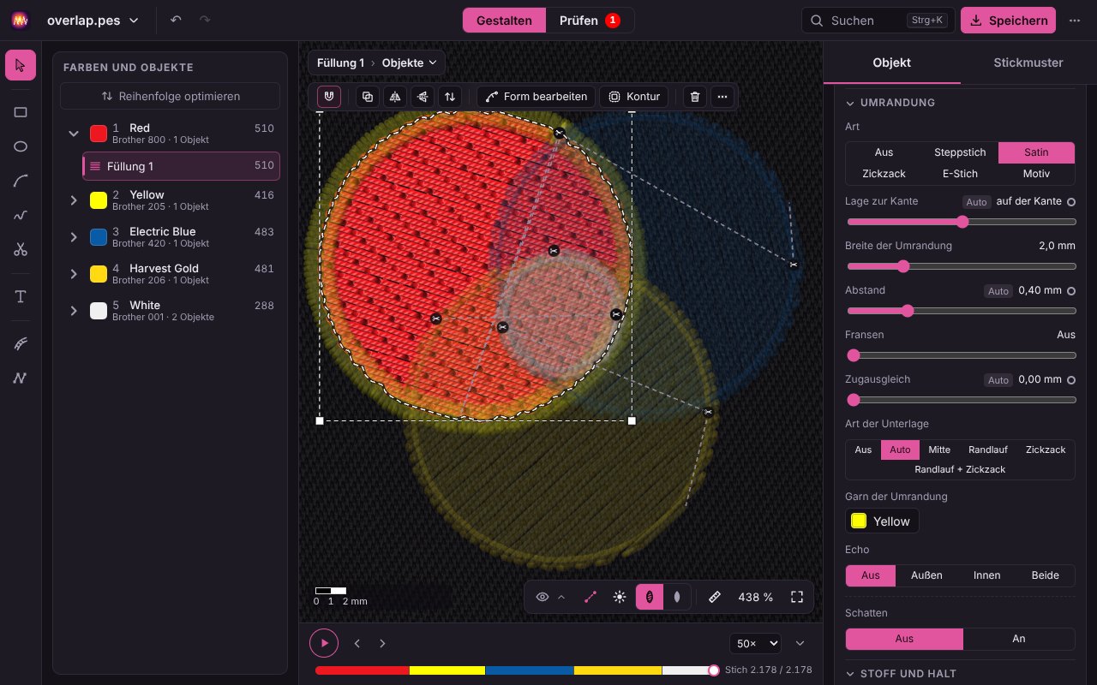Image resolution: width=1097 pixels, height=685 pixels.
Task: Click the Suchen search field
Action: pyautogui.click(x=878, y=21)
